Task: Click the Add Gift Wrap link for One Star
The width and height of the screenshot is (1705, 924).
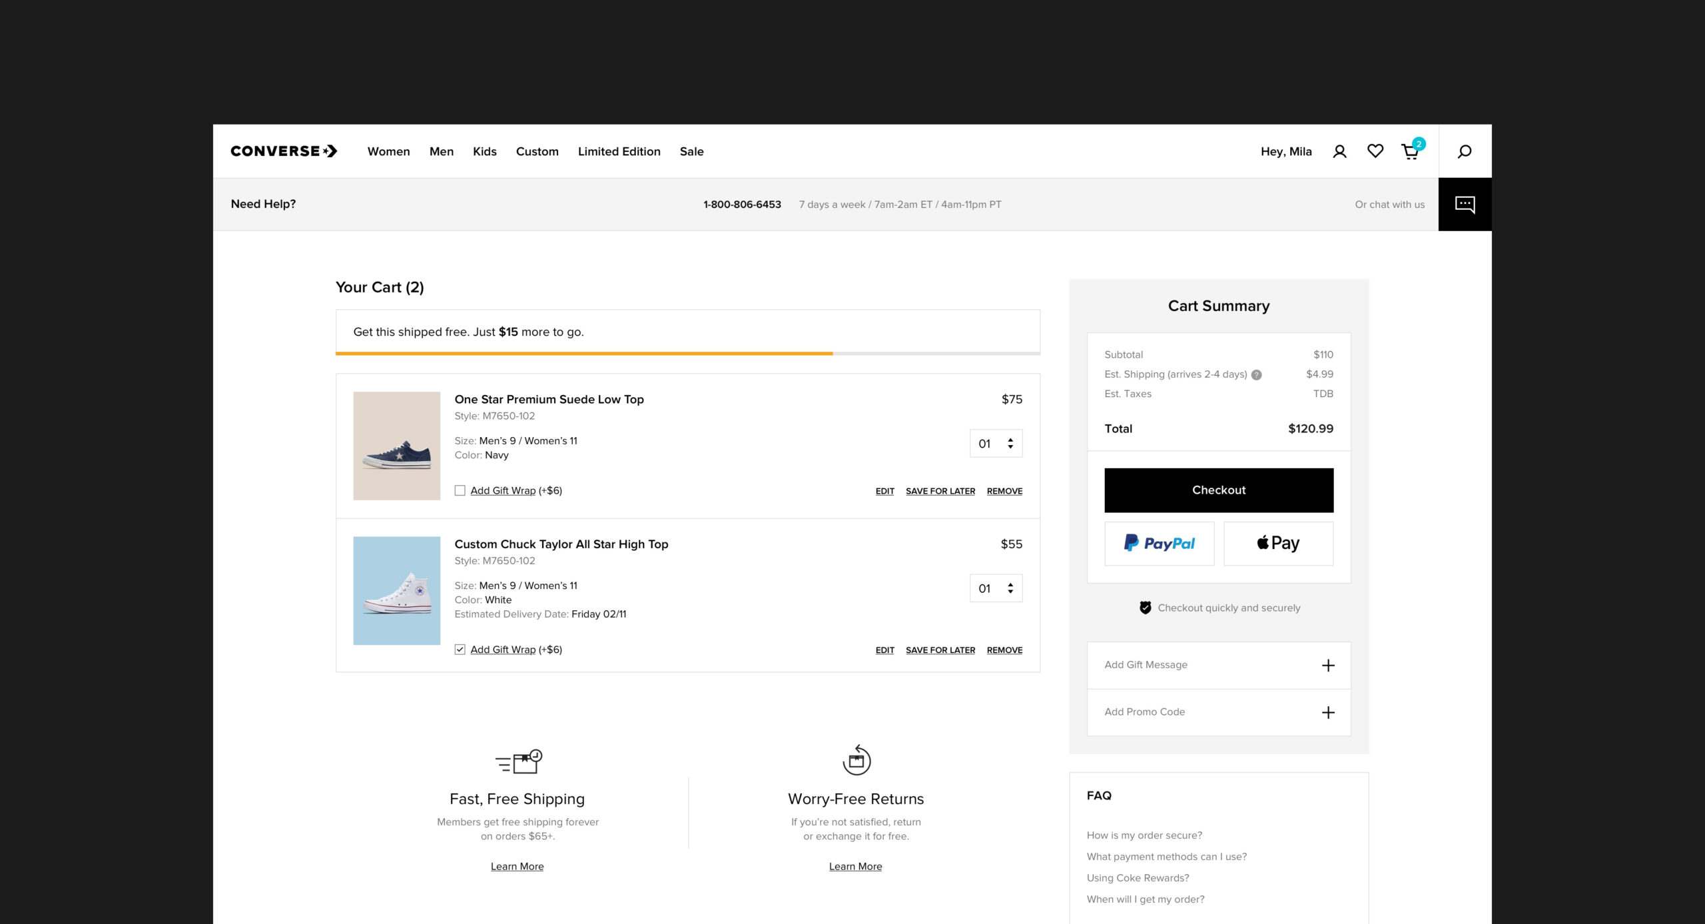Action: 503,490
